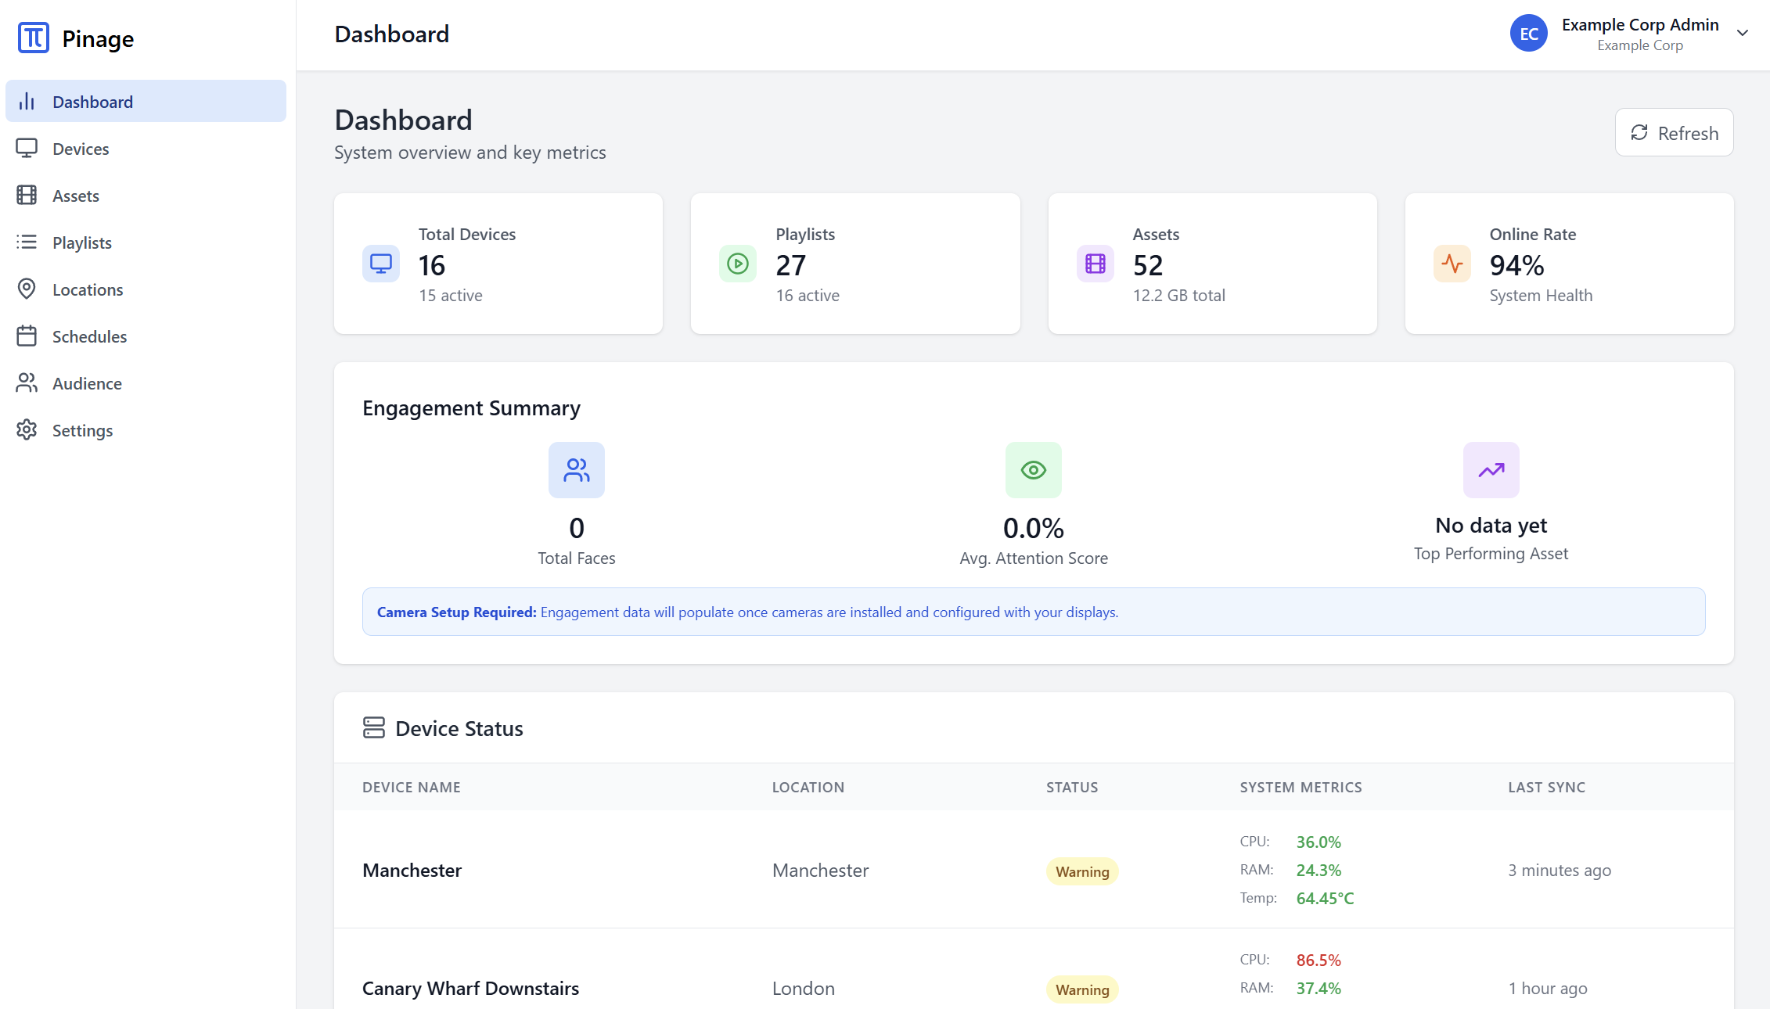The height and width of the screenshot is (1009, 1770).
Task: Select the Playlists list icon
Action: [x=27, y=242]
